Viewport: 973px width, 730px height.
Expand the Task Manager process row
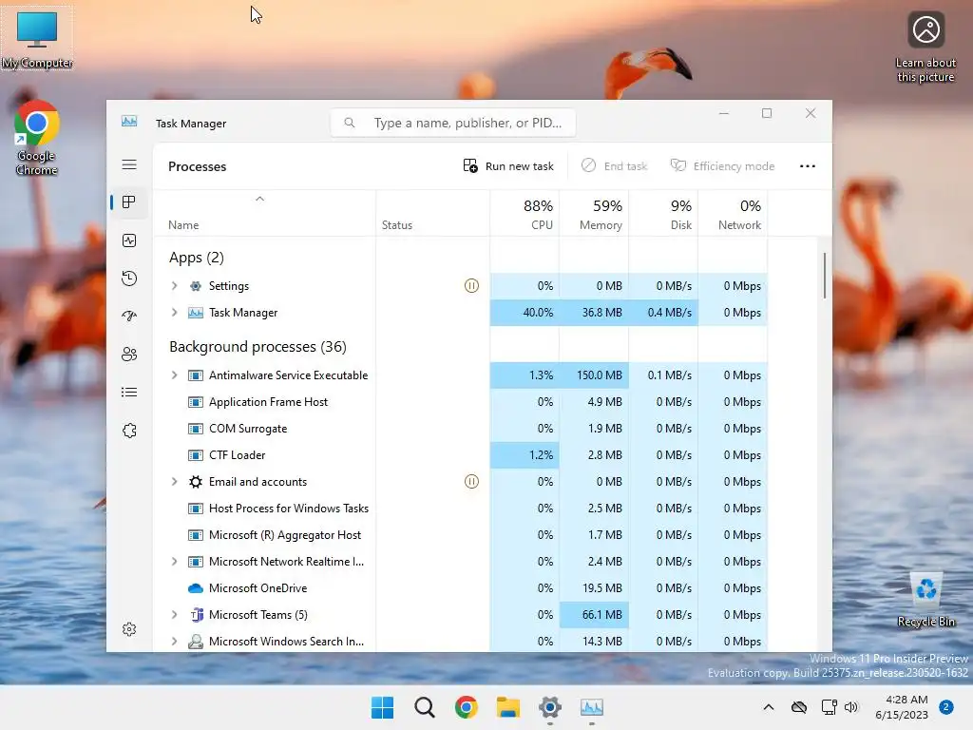click(175, 312)
